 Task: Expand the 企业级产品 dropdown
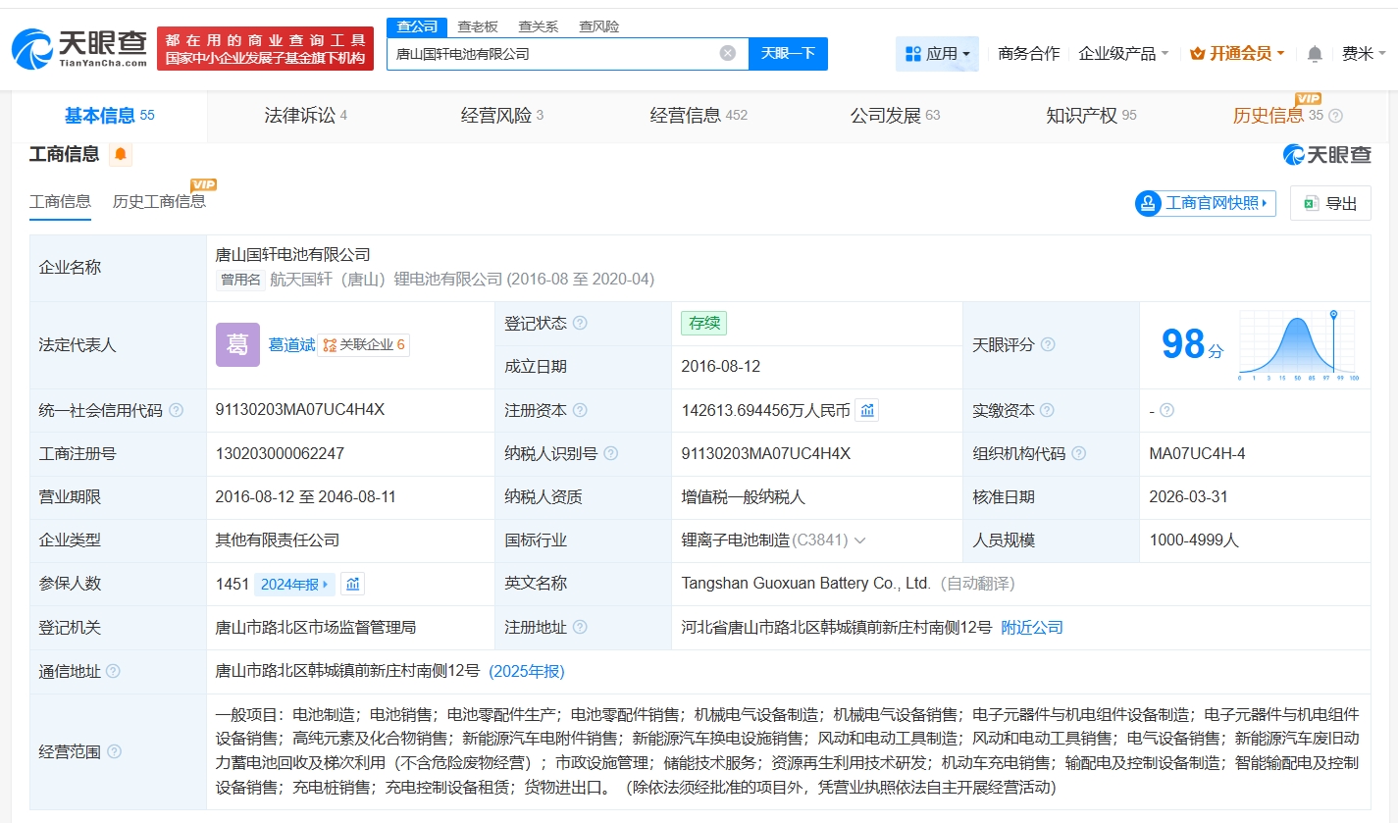pos(1123,54)
